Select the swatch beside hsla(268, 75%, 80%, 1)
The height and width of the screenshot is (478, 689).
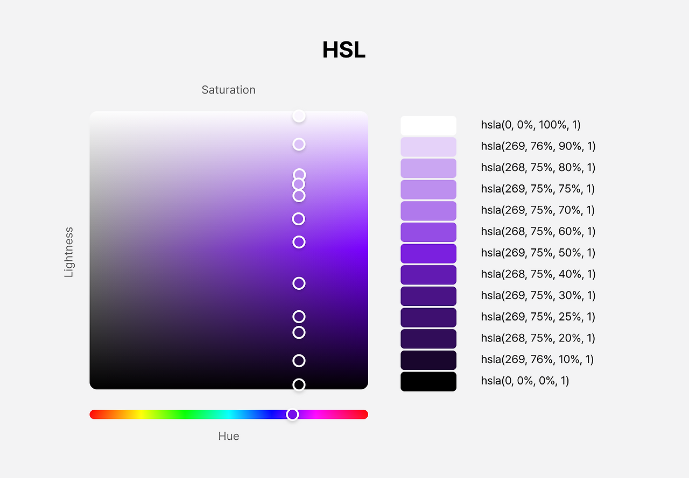point(428,168)
